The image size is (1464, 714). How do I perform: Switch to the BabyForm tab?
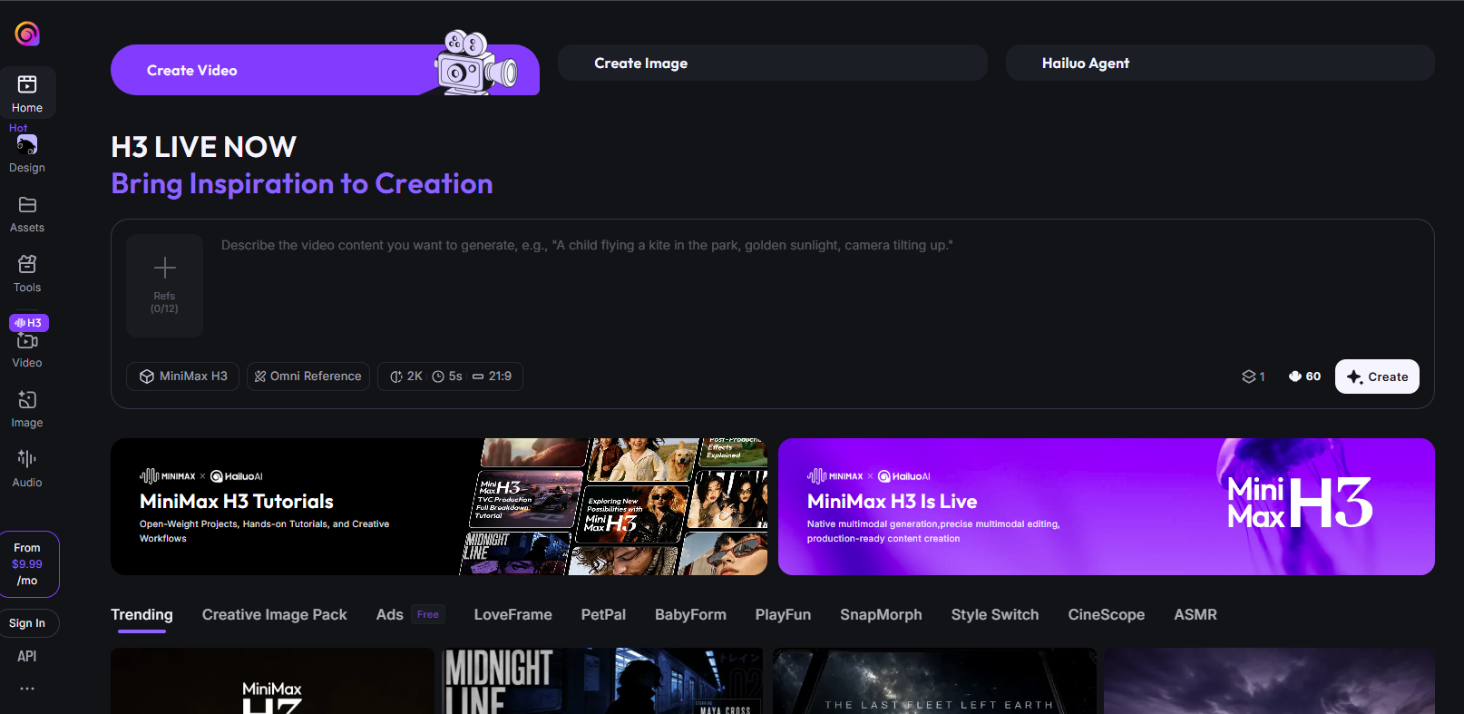pos(691,615)
